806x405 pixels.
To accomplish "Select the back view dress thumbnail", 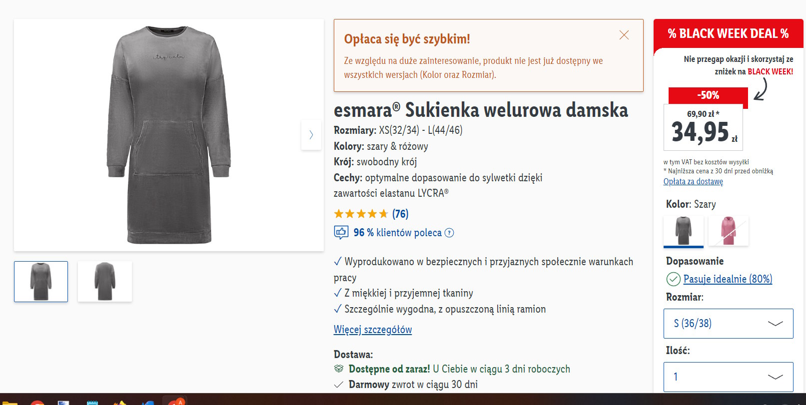I will tap(105, 282).
